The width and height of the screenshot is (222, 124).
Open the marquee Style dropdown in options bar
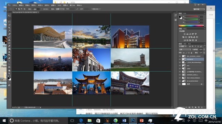tap(60, 9)
